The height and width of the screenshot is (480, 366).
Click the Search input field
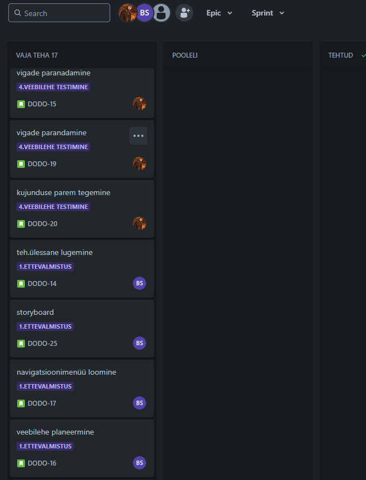coord(59,13)
